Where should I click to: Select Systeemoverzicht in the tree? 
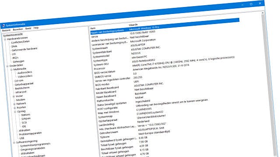[x=13, y=35]
